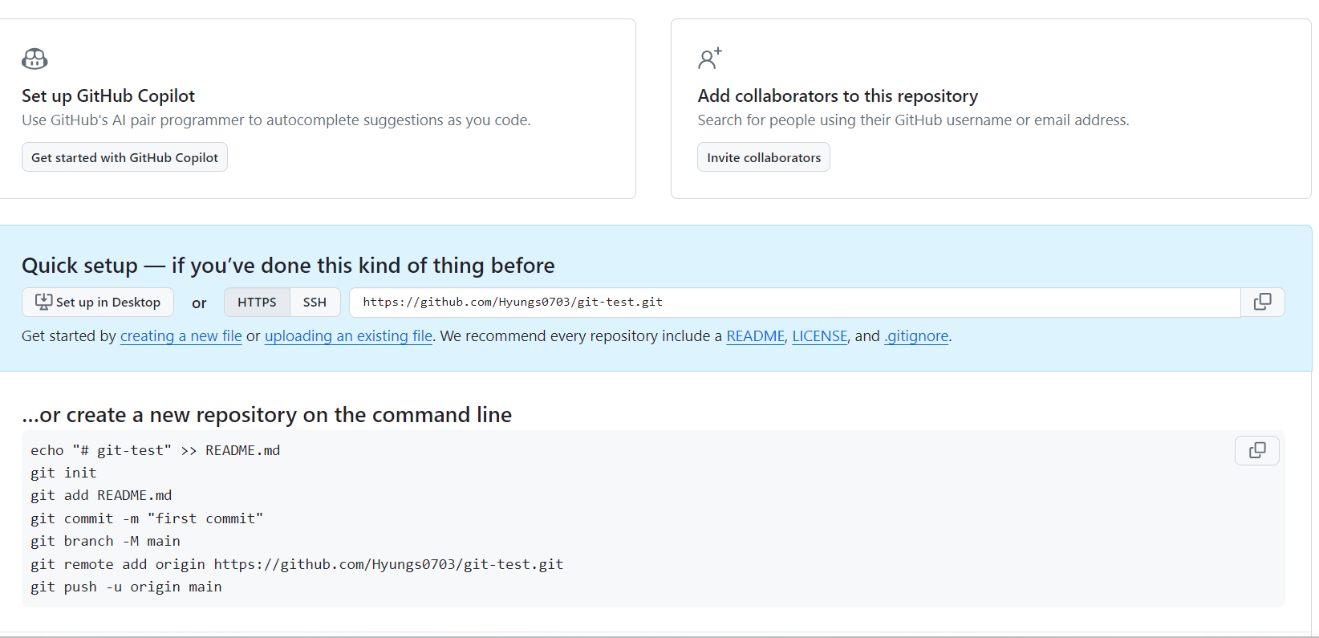
Task: Open the README link
Action: [756, 336]
